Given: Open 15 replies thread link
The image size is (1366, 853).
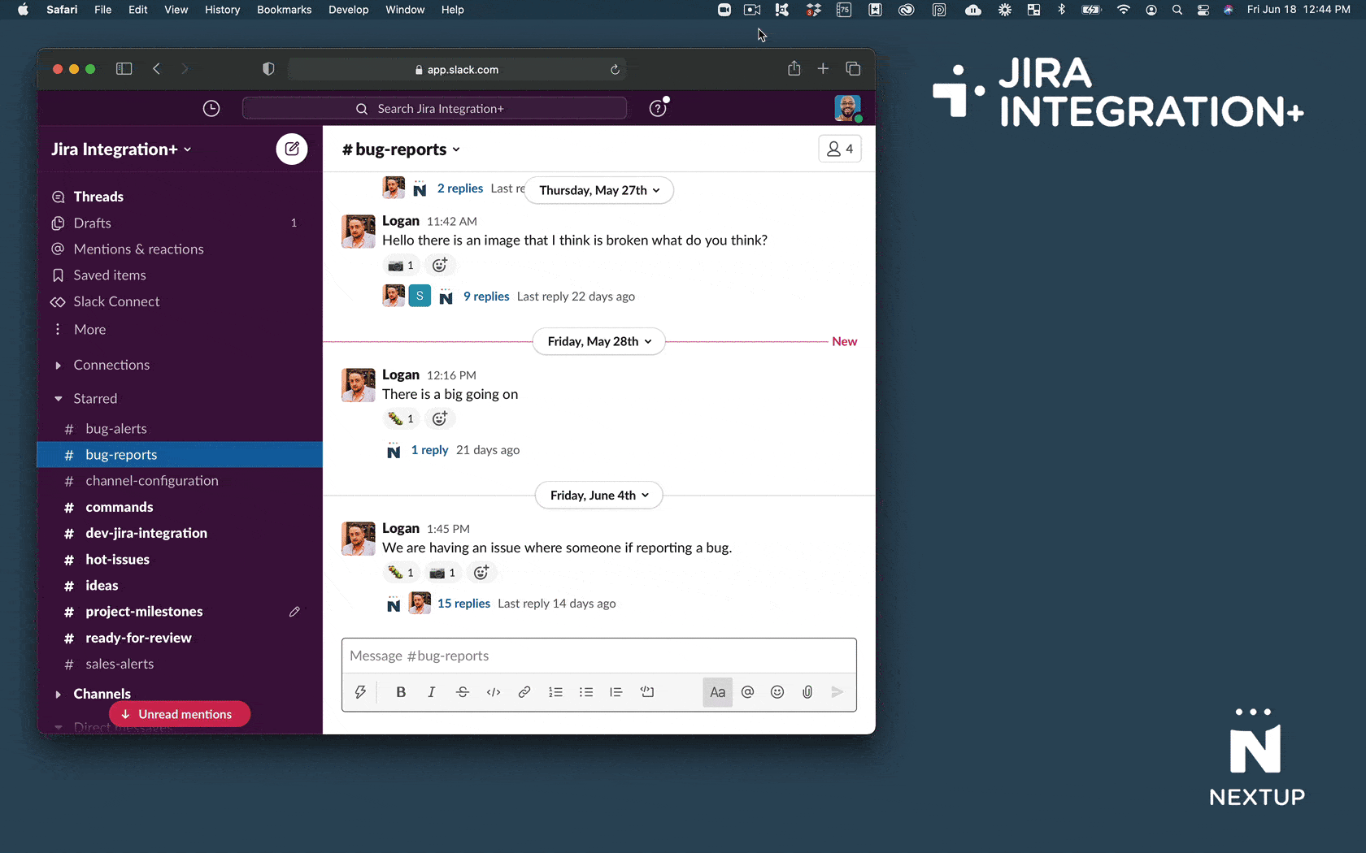Looking at the screenshot, I should point(463,604).
